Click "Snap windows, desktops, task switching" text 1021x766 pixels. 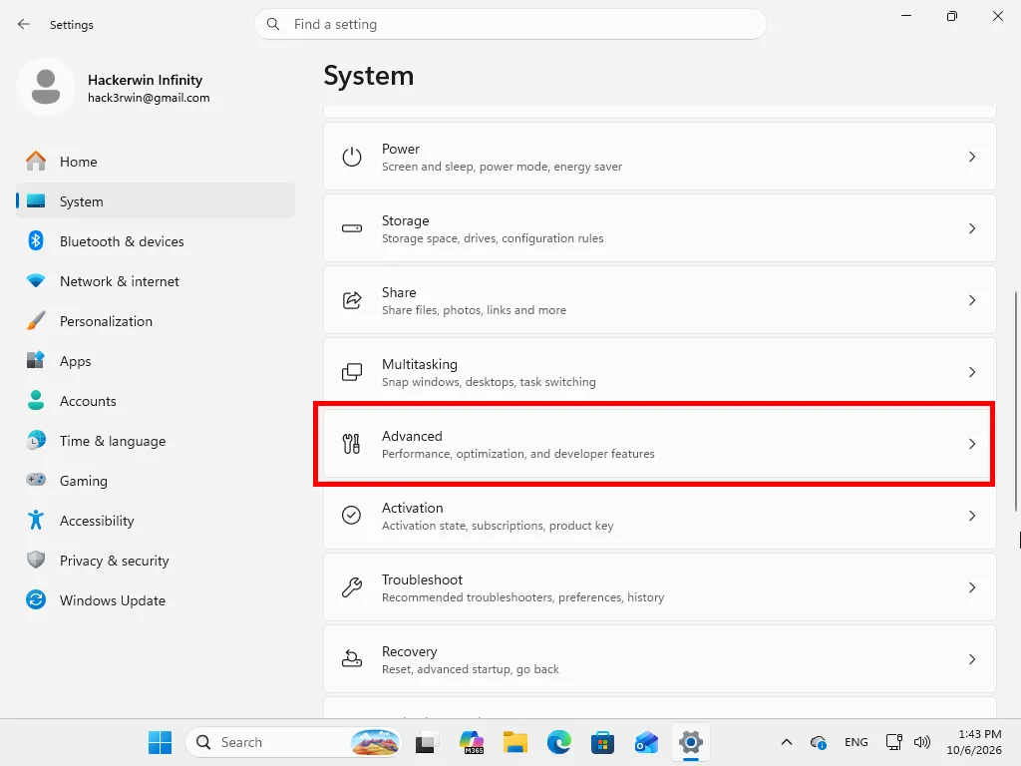click(x=489, y=382)
